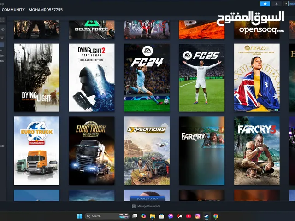Image resolution: width=295 pixels, height=221 pixels.
Task: Open the Euro Truck Simulator cover
Action: (37, 151)
